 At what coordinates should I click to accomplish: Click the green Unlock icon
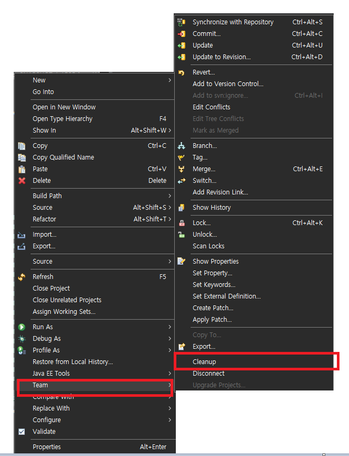click(181, 235)
